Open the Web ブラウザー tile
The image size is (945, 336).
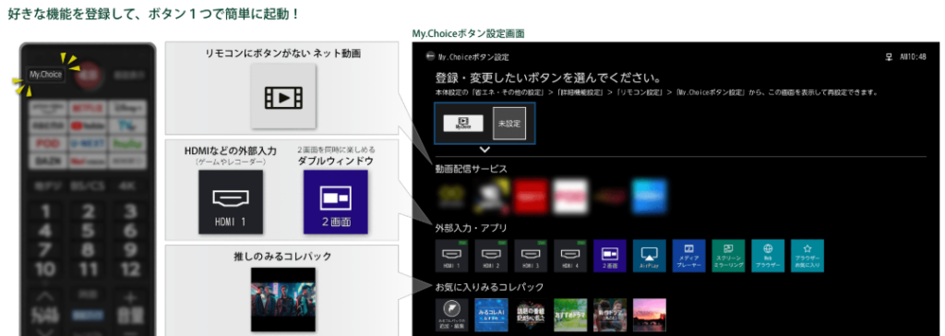[768, 256]
